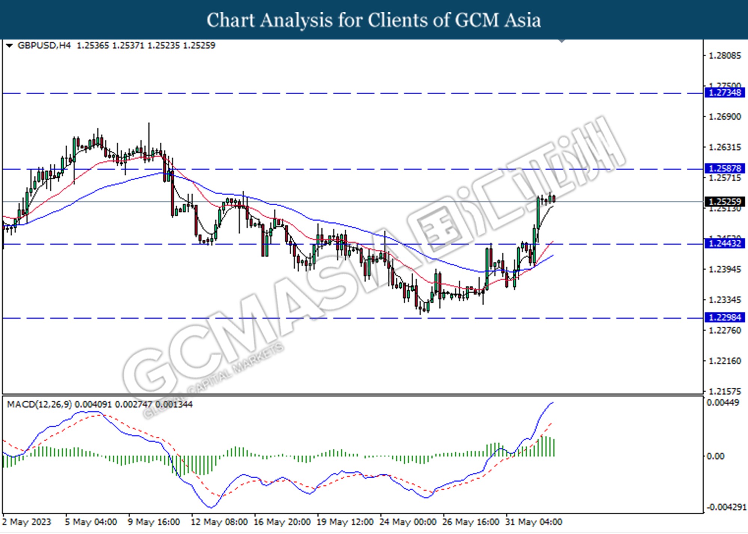The image size is (748, 534).
Task: Select the GBPUSD,H4 symbol label
Action: (44, 46)
